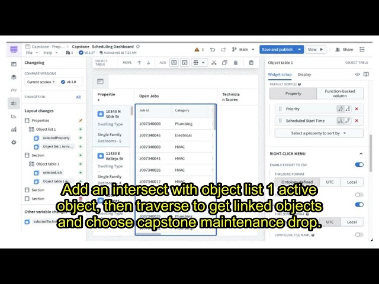This screenshot has height=284, width=379.
Task: Open the Save and publish dropdown arrow
Action: pos(299,50)
